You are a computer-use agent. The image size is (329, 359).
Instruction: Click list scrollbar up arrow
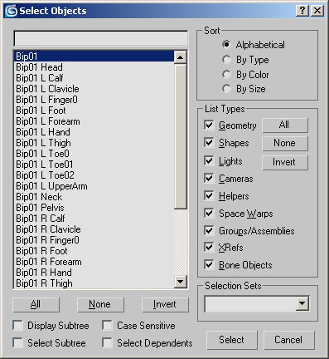181,57
